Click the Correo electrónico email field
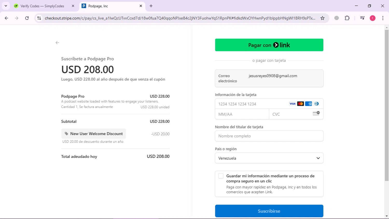Image resolution: width=389 pixels, height=219 pixels. coord(269,78)
